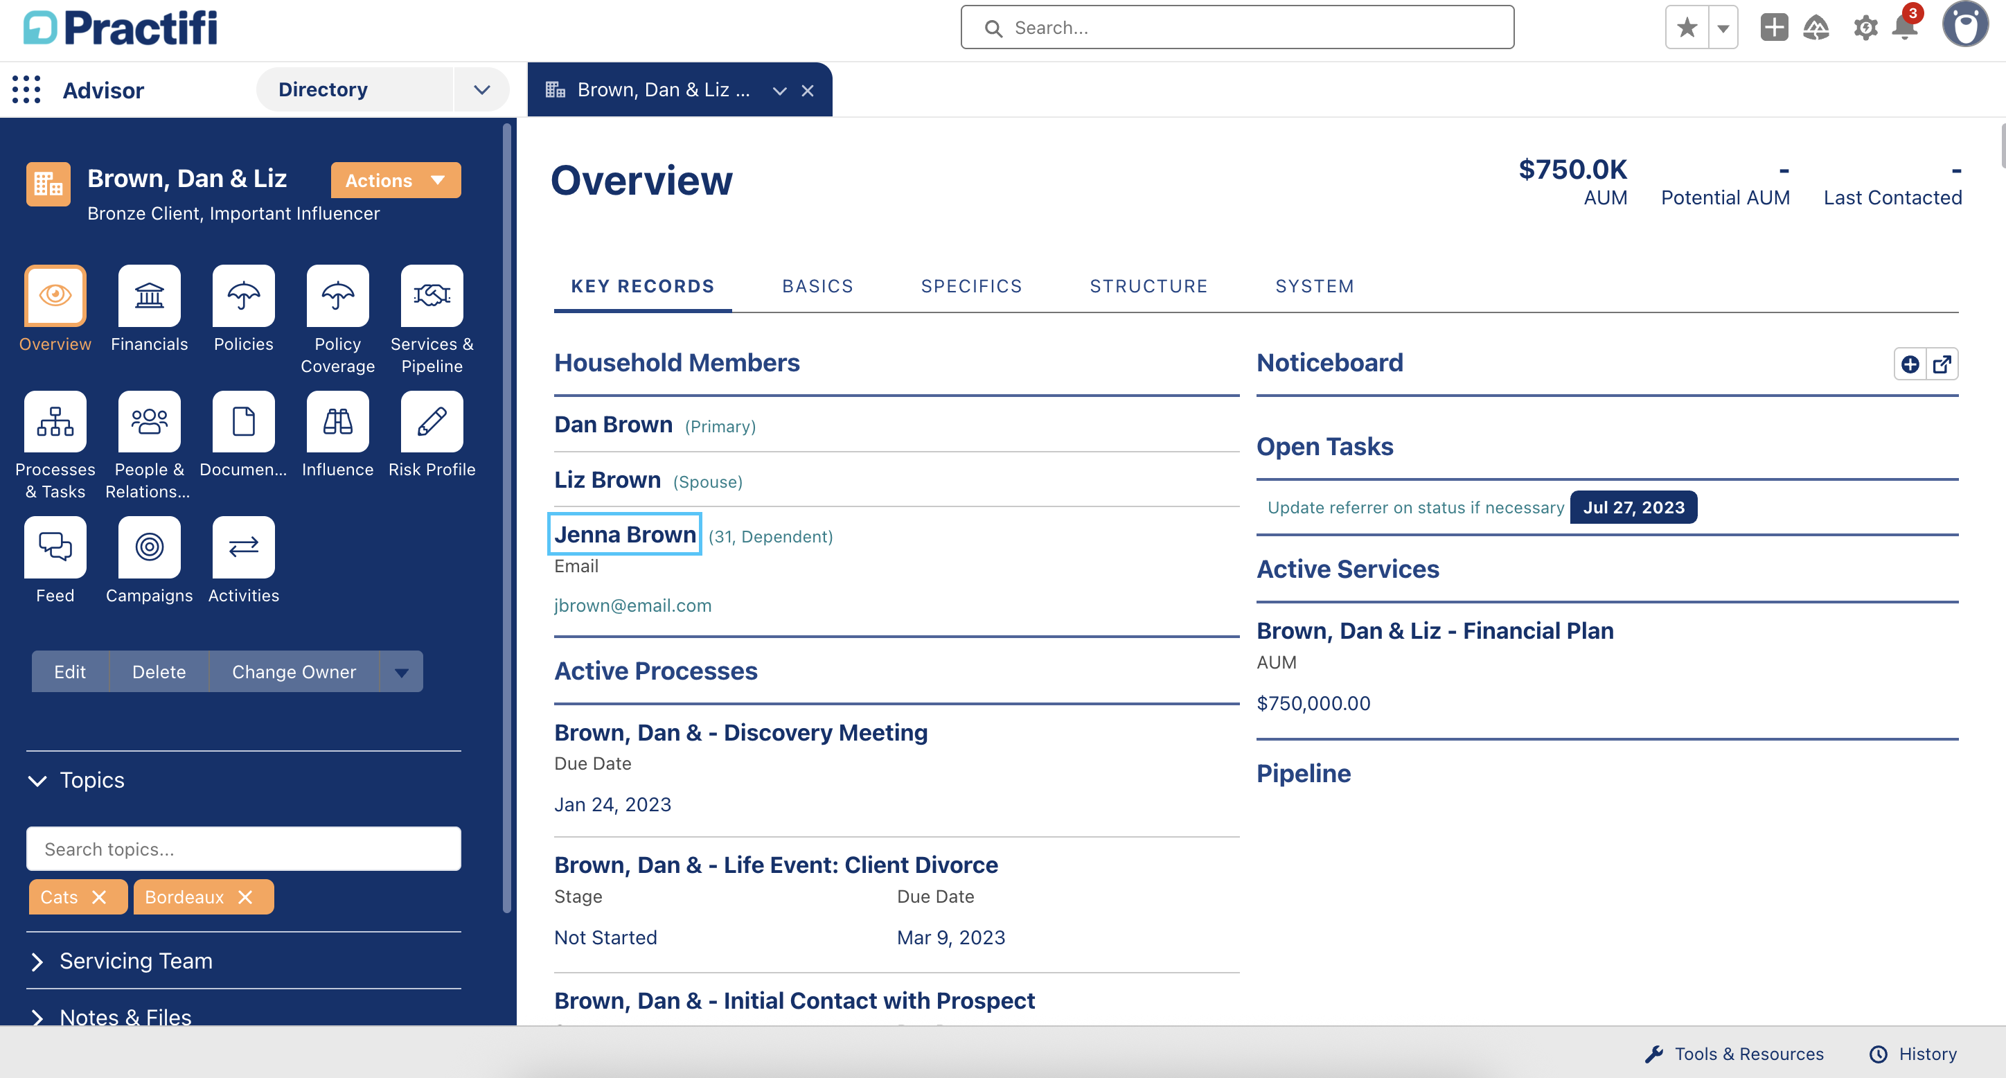Click the sidebar vertical scrollbar

tap(507, 518)
